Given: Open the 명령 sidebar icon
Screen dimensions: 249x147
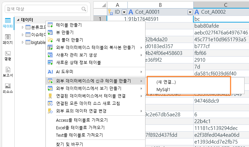Looking at the screenshot, I should [x=8, y=56].
